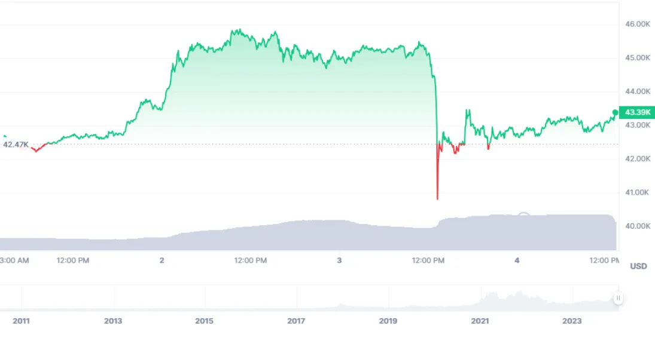Click the day 4 label on the time axis

pos(517,260)
